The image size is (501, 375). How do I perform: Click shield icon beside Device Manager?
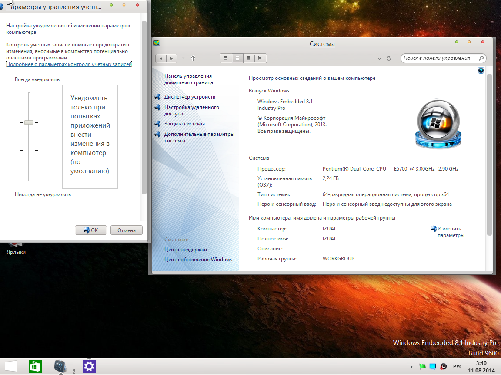(x=157, y=97)
